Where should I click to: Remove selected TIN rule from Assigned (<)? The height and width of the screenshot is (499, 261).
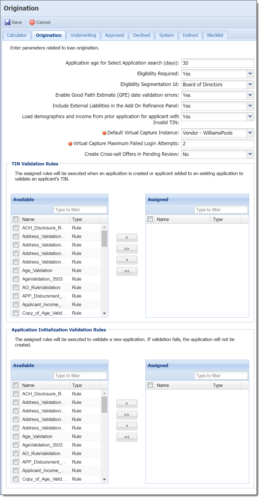(x=127, y=260)
